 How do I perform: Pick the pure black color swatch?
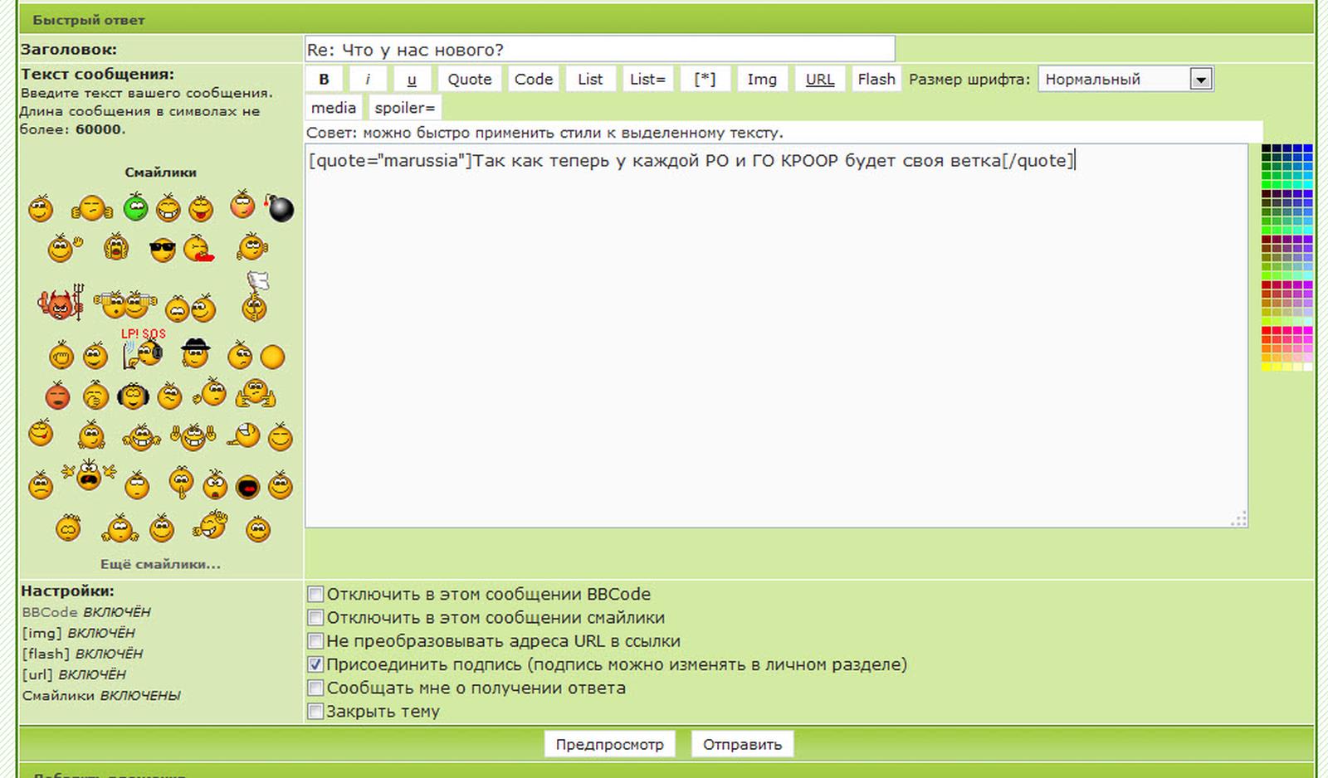click(1267, 149)
